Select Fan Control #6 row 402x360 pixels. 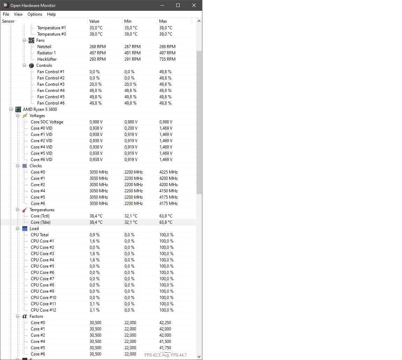[98, 103]
